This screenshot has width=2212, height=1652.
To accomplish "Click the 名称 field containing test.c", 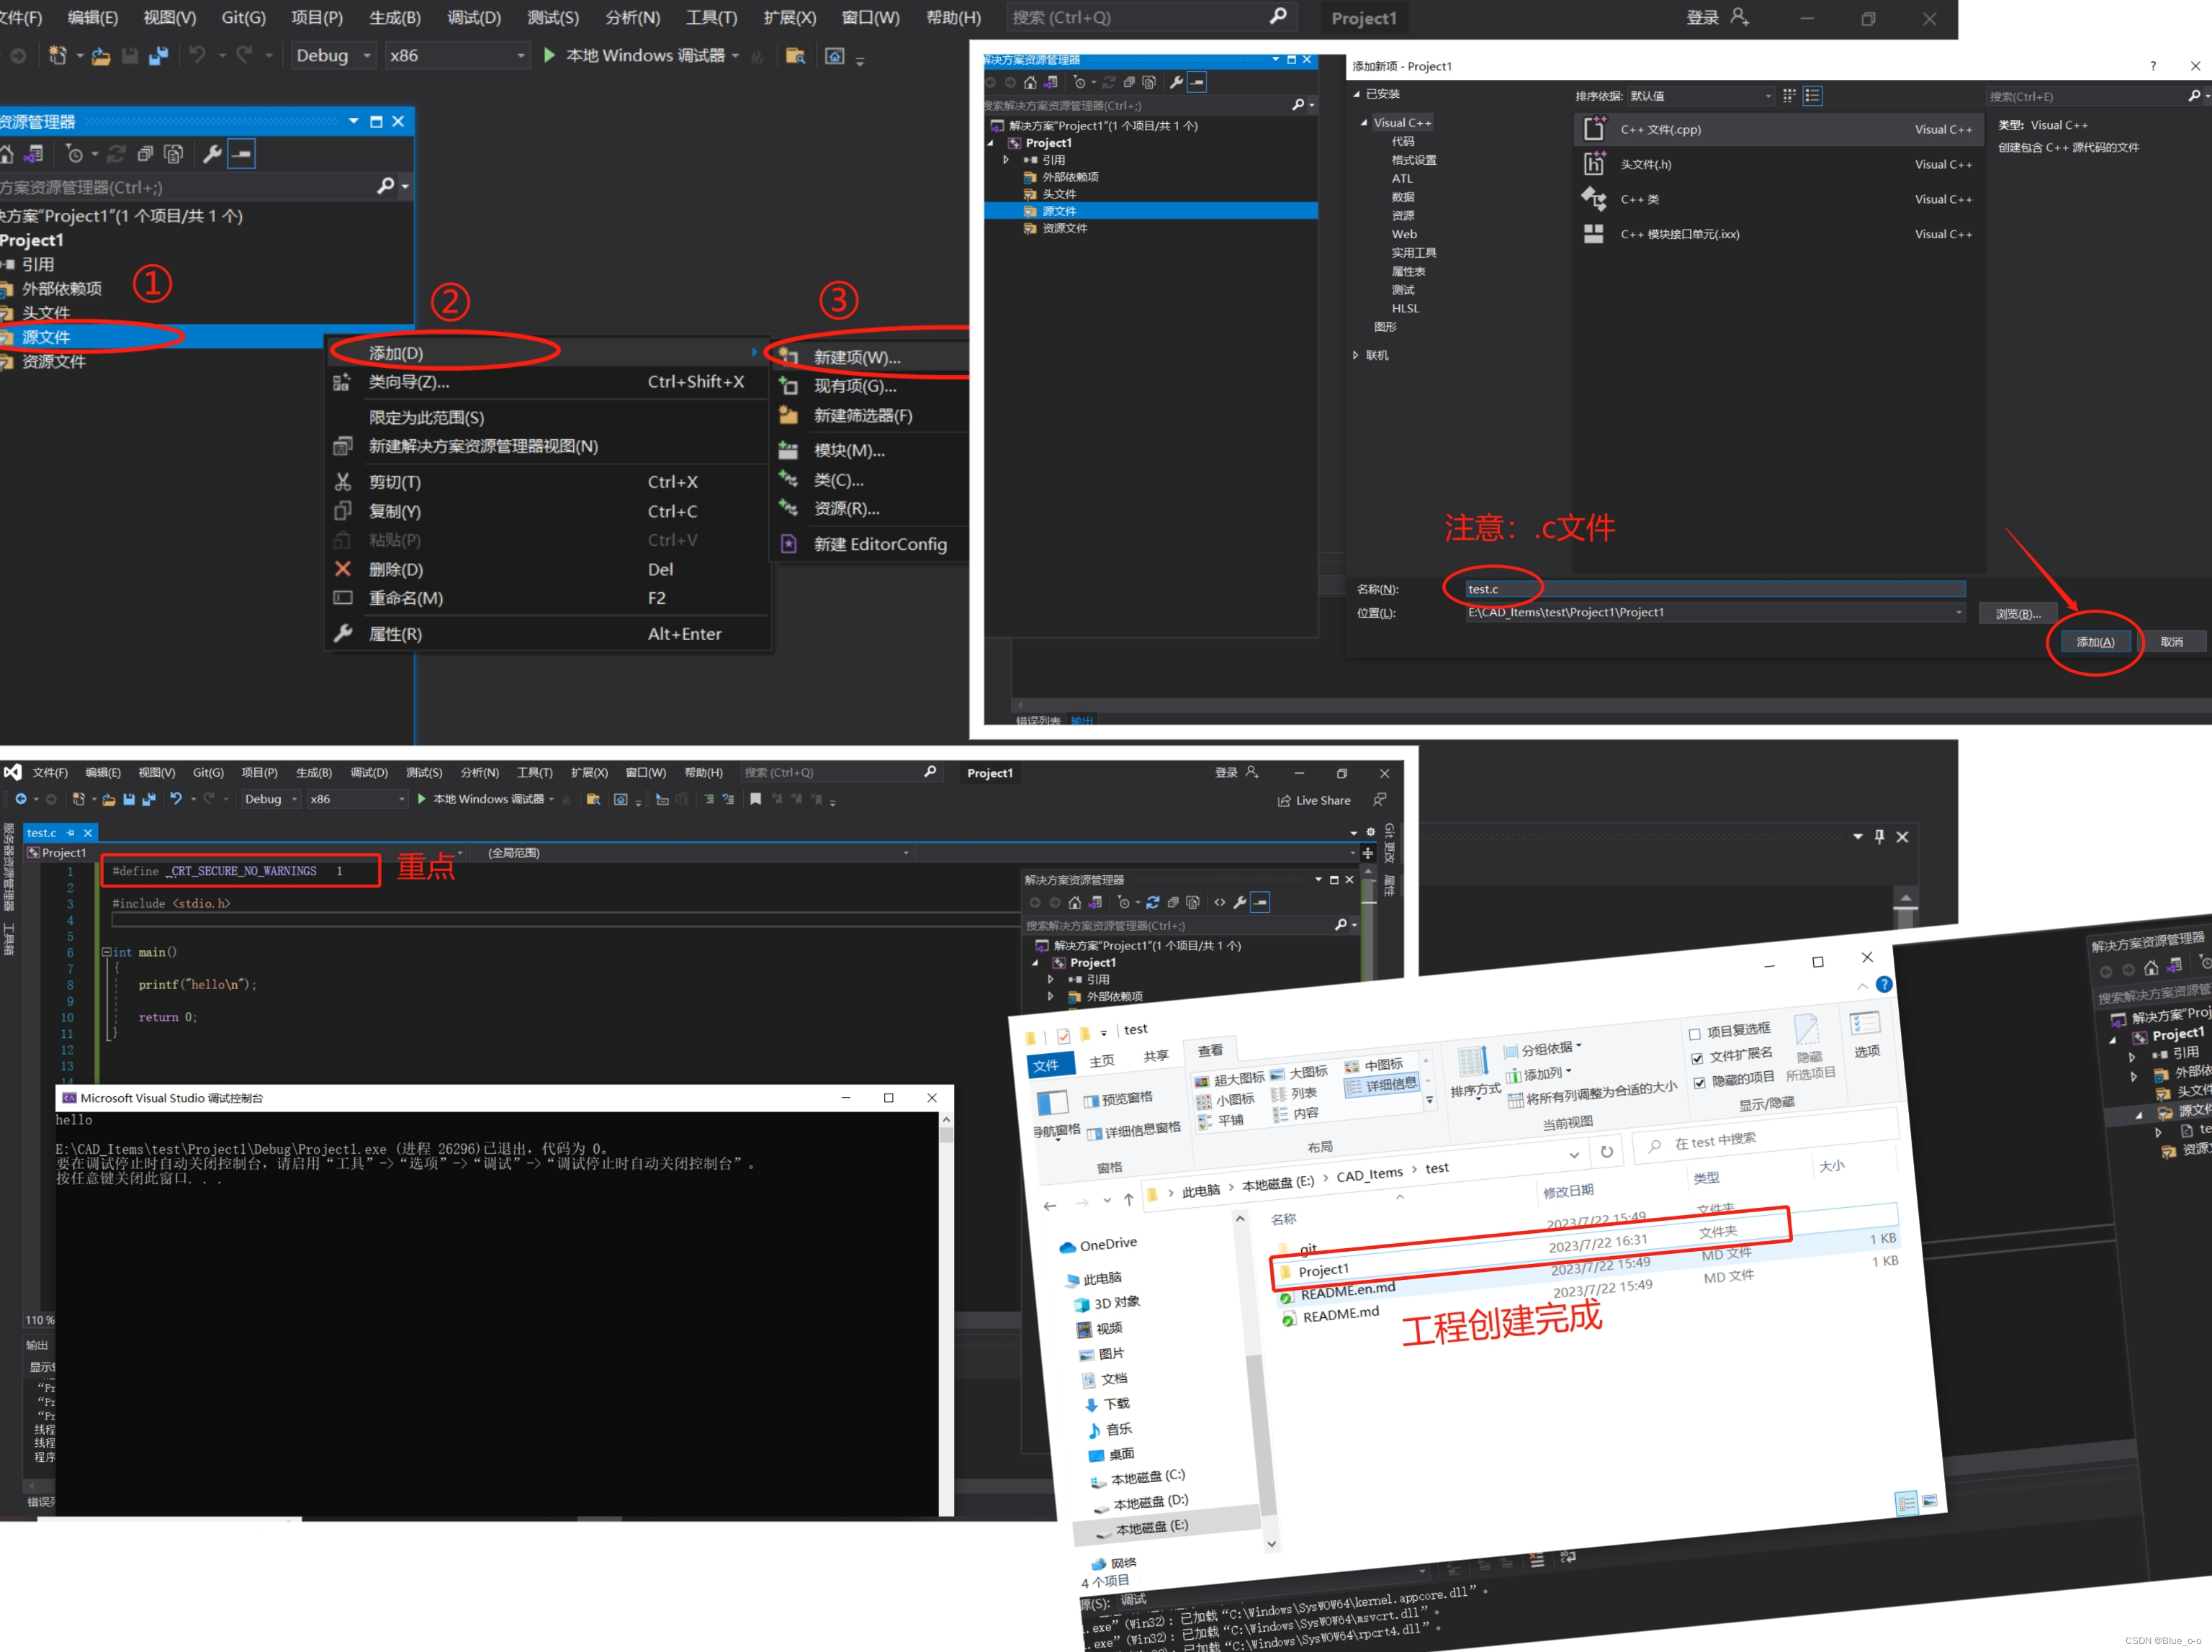I will pyautogui.click(x=1714, y=589).
